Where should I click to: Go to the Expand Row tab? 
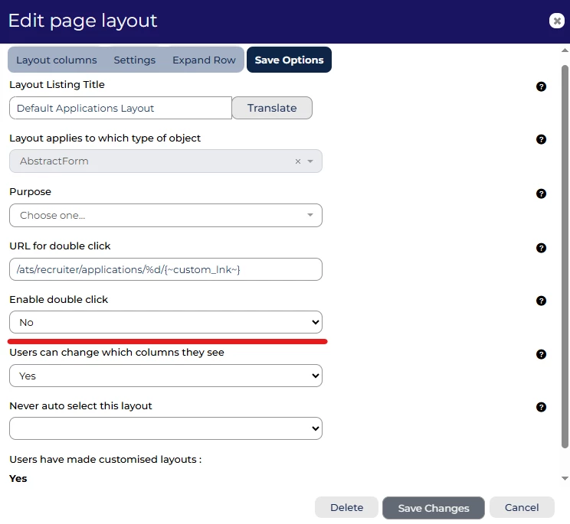[x=204, y=60]
